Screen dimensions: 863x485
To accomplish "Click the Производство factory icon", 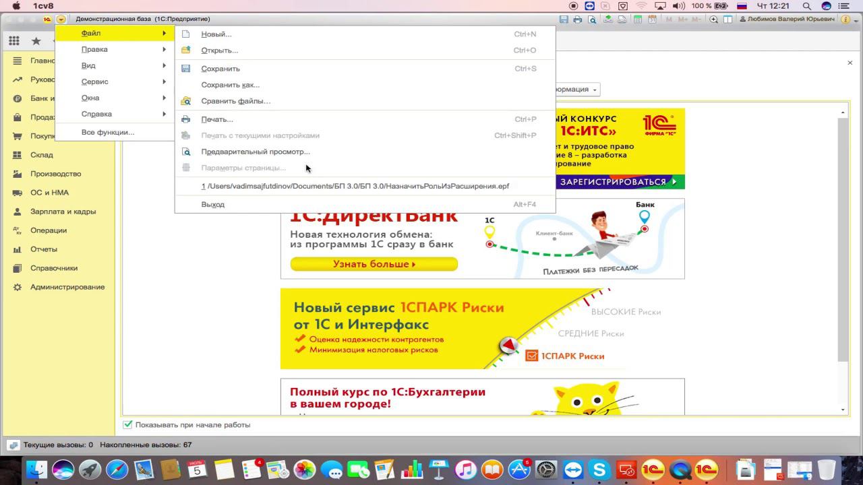I will pos(17,174).
